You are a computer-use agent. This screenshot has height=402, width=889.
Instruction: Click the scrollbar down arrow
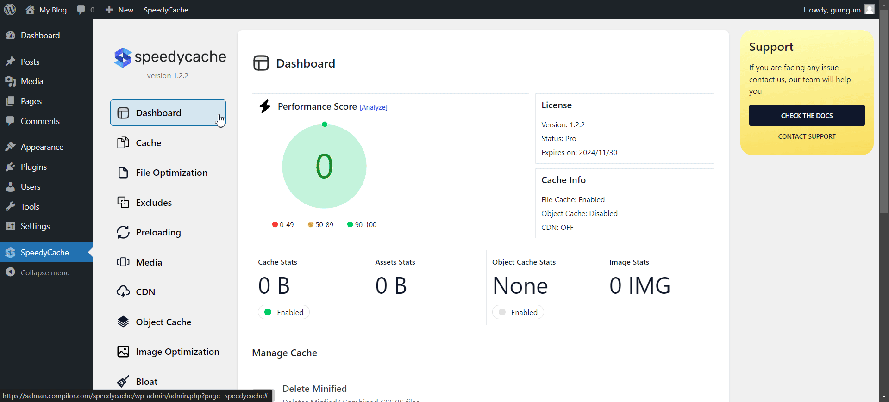pos(884,397)
